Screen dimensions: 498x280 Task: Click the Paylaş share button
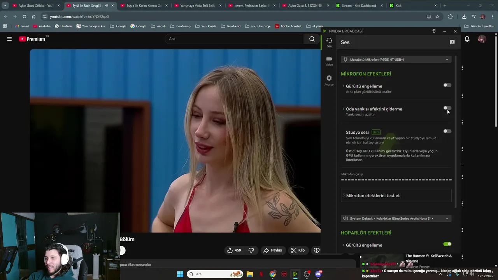pos(272,250)
